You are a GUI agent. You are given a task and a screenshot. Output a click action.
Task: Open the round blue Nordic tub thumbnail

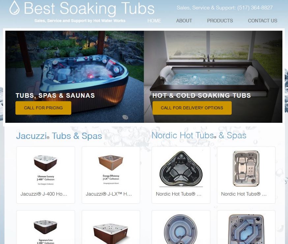tap(181, 230)
